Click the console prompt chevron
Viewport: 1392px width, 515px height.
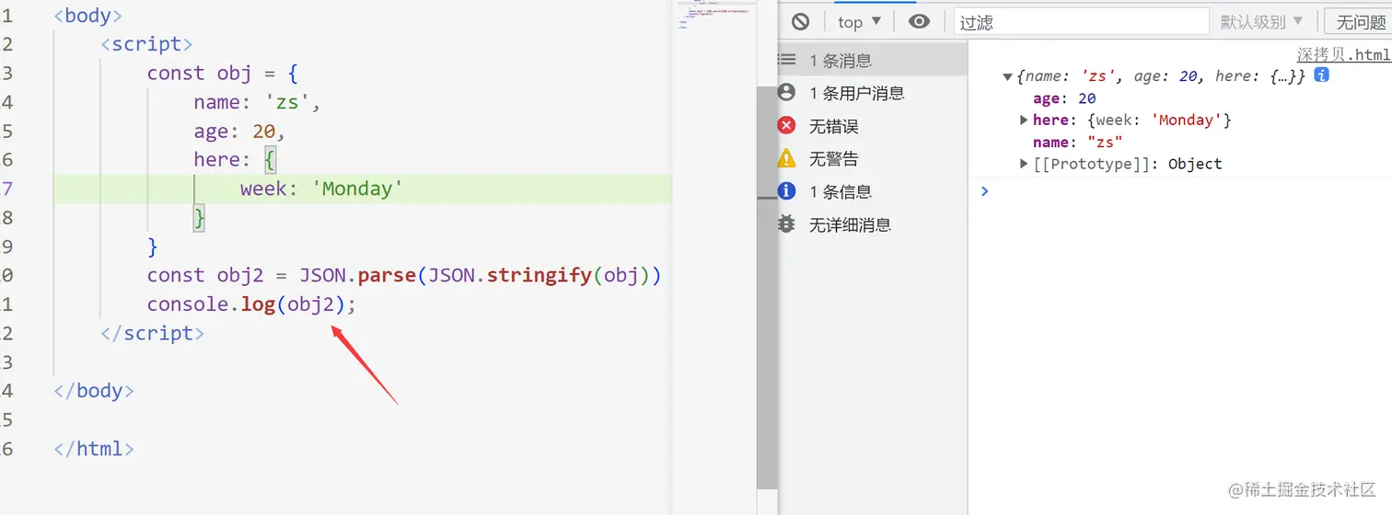[984, 191]
